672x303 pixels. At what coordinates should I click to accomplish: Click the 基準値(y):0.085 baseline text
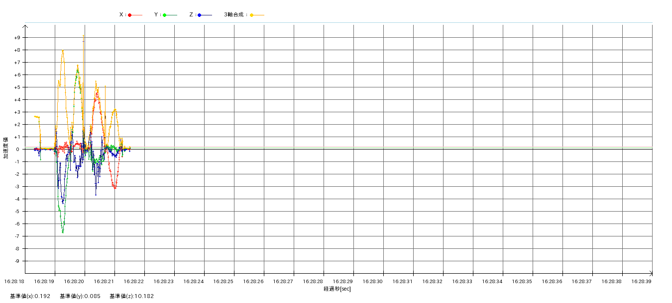(80, 297)
